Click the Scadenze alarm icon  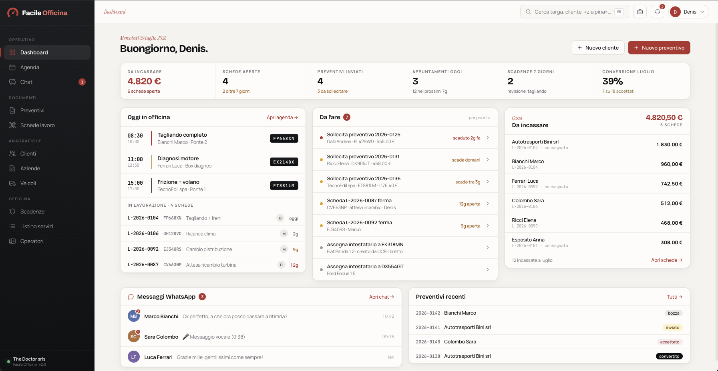[12, 211]
